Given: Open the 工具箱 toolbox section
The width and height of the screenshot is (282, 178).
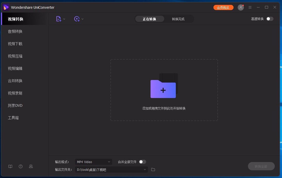Looking at the screenshot, I should 13,118.
